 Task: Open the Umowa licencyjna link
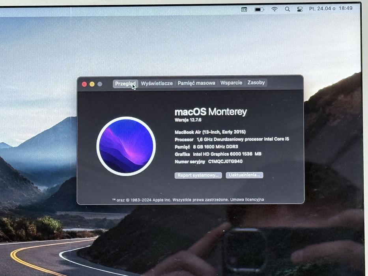pyautogui.click(x=247, y=200)
